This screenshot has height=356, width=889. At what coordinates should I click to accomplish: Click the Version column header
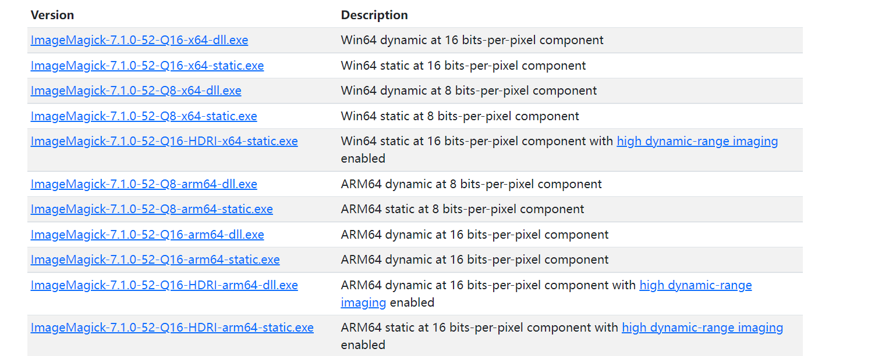52,15
